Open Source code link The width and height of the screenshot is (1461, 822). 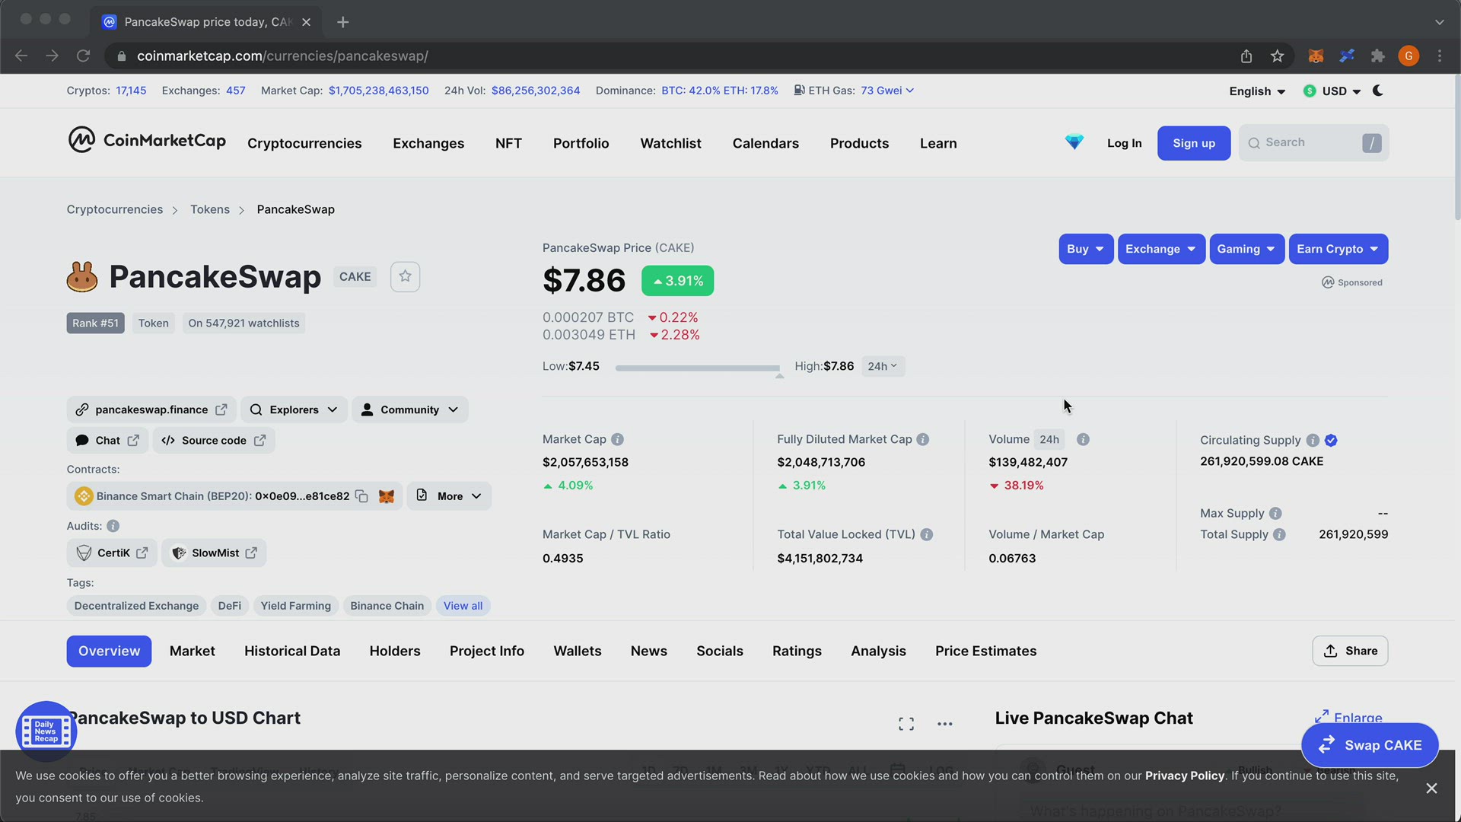(214, 441)
